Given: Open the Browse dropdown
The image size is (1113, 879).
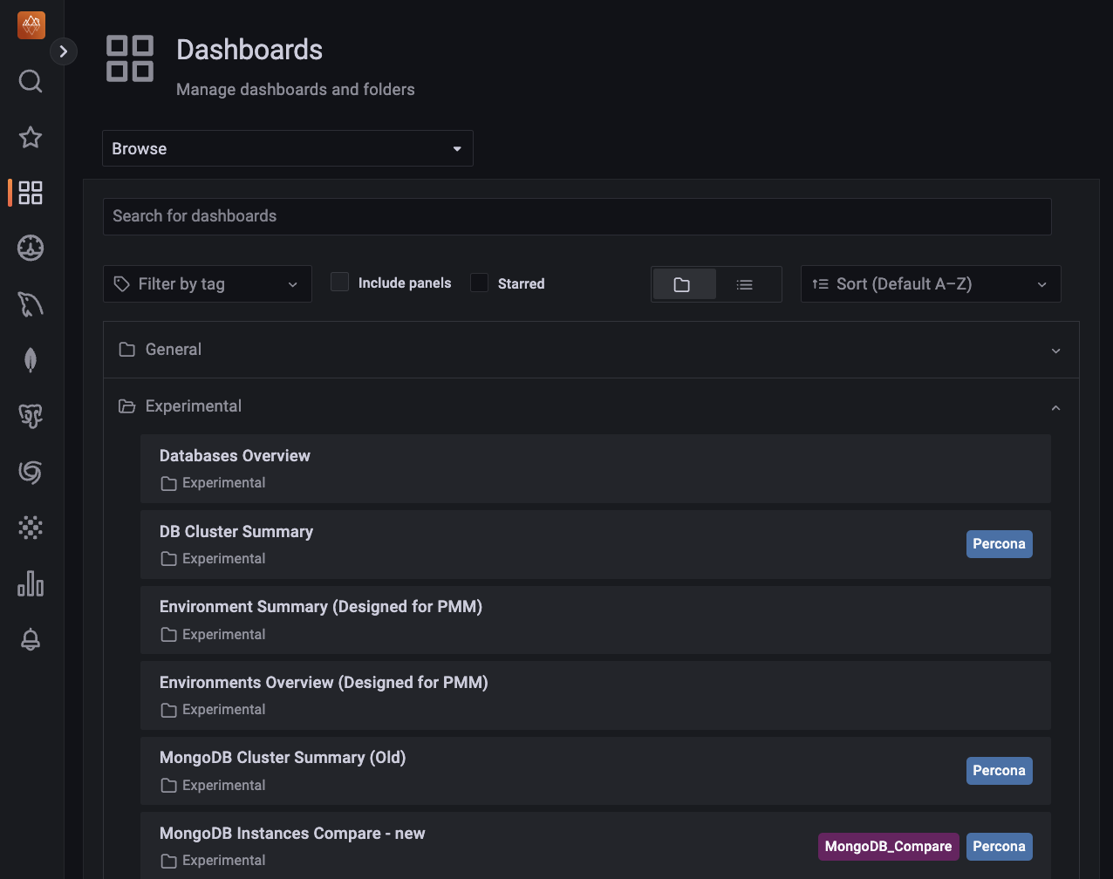Looking at the screenshot, I should 287,148.
